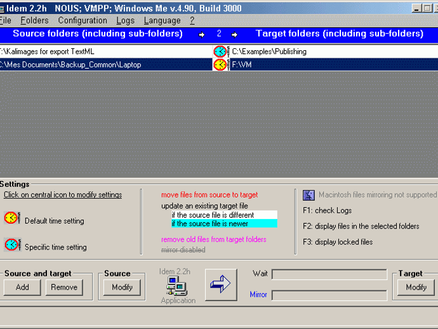Maximize the Idem window
438x329 pixels.
(427, 8)
